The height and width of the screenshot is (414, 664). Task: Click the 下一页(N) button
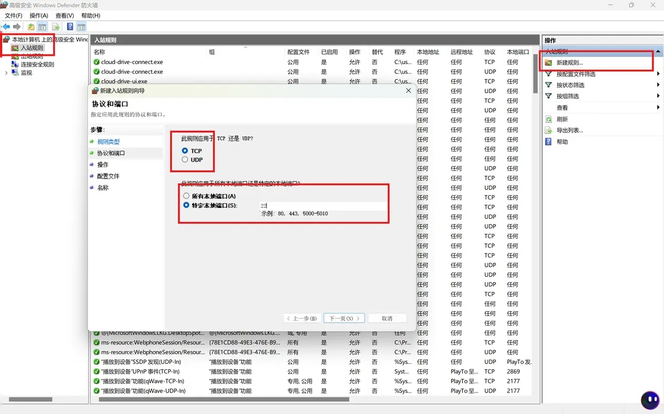(x=344, y=318)
